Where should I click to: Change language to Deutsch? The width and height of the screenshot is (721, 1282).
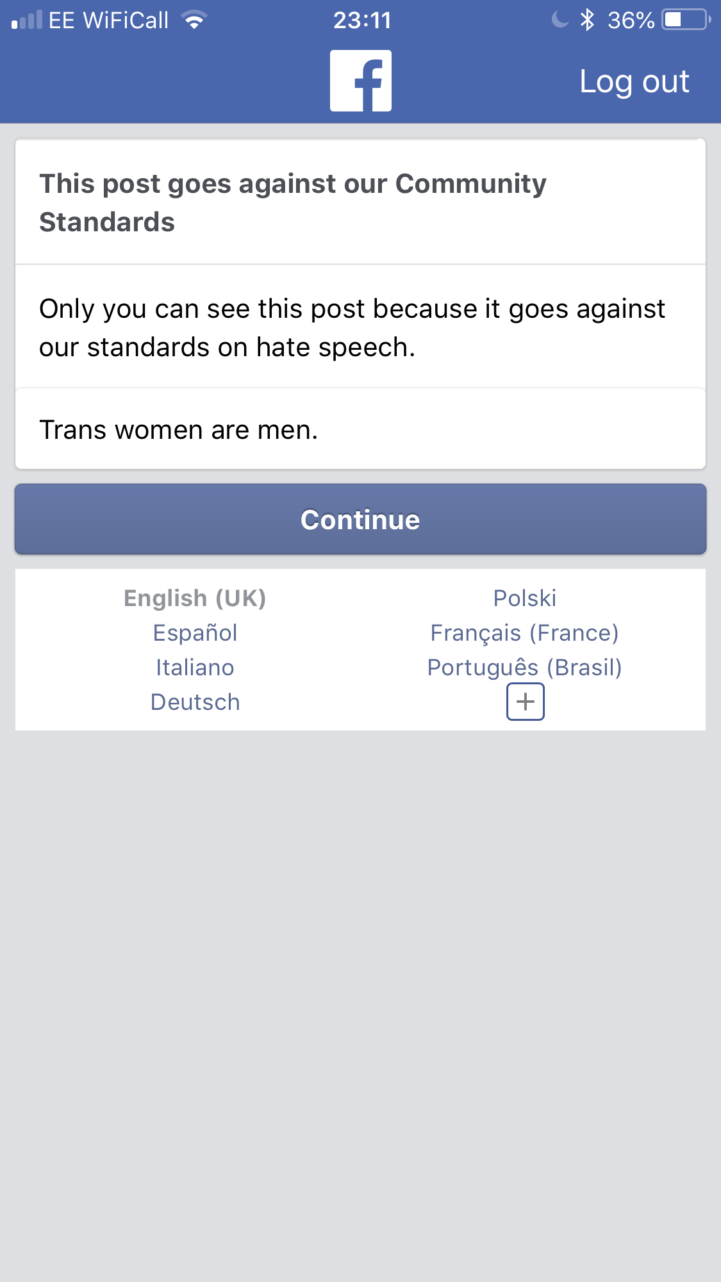[x=195, y=702]
